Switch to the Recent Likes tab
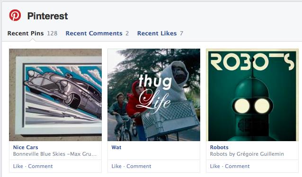 [157, 33]
